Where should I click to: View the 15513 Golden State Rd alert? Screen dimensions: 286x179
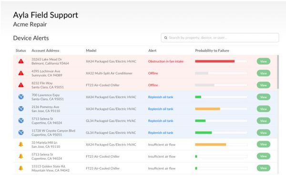pos(264,168)
